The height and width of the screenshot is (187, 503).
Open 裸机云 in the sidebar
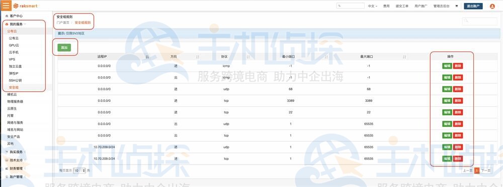pos(12,94)
